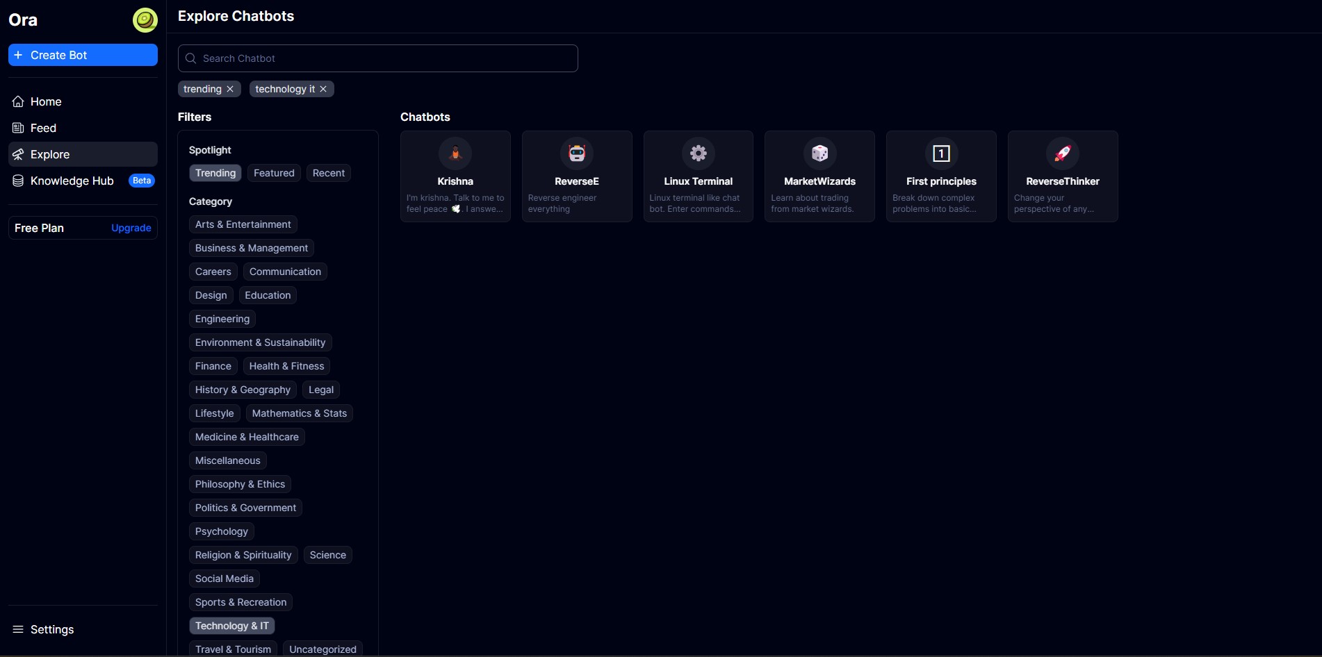Toggle the Lifestyle category filter

pos(215,413)
